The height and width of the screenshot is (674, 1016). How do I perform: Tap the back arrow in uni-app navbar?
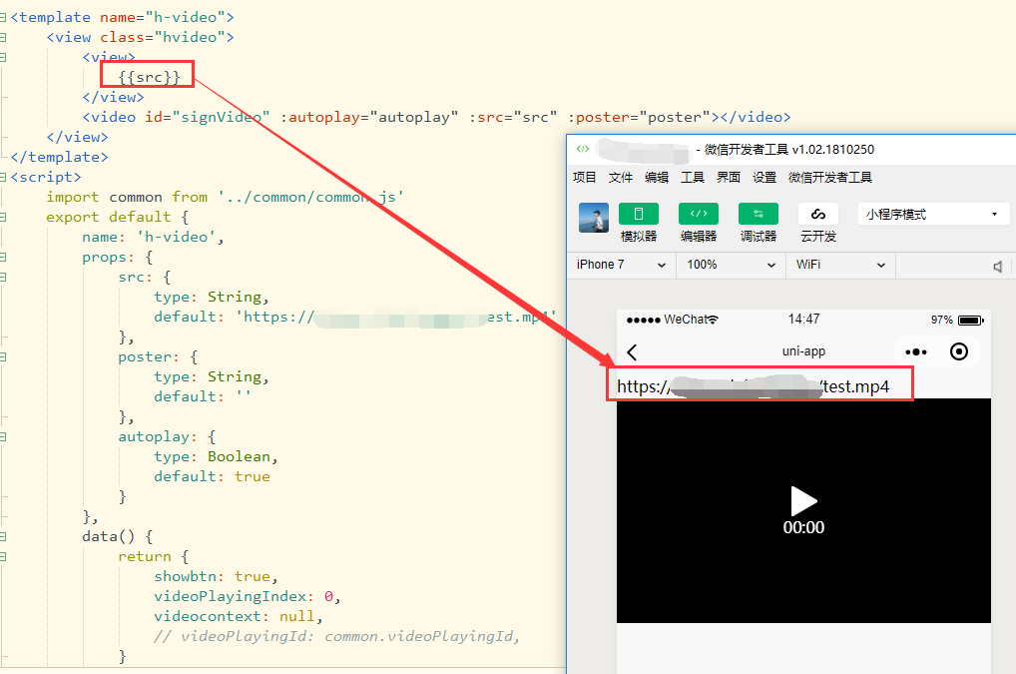(632, 351)
